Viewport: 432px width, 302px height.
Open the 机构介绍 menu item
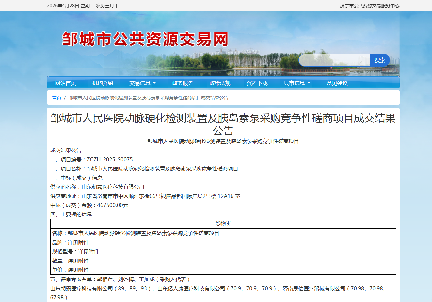coord(103,83)
